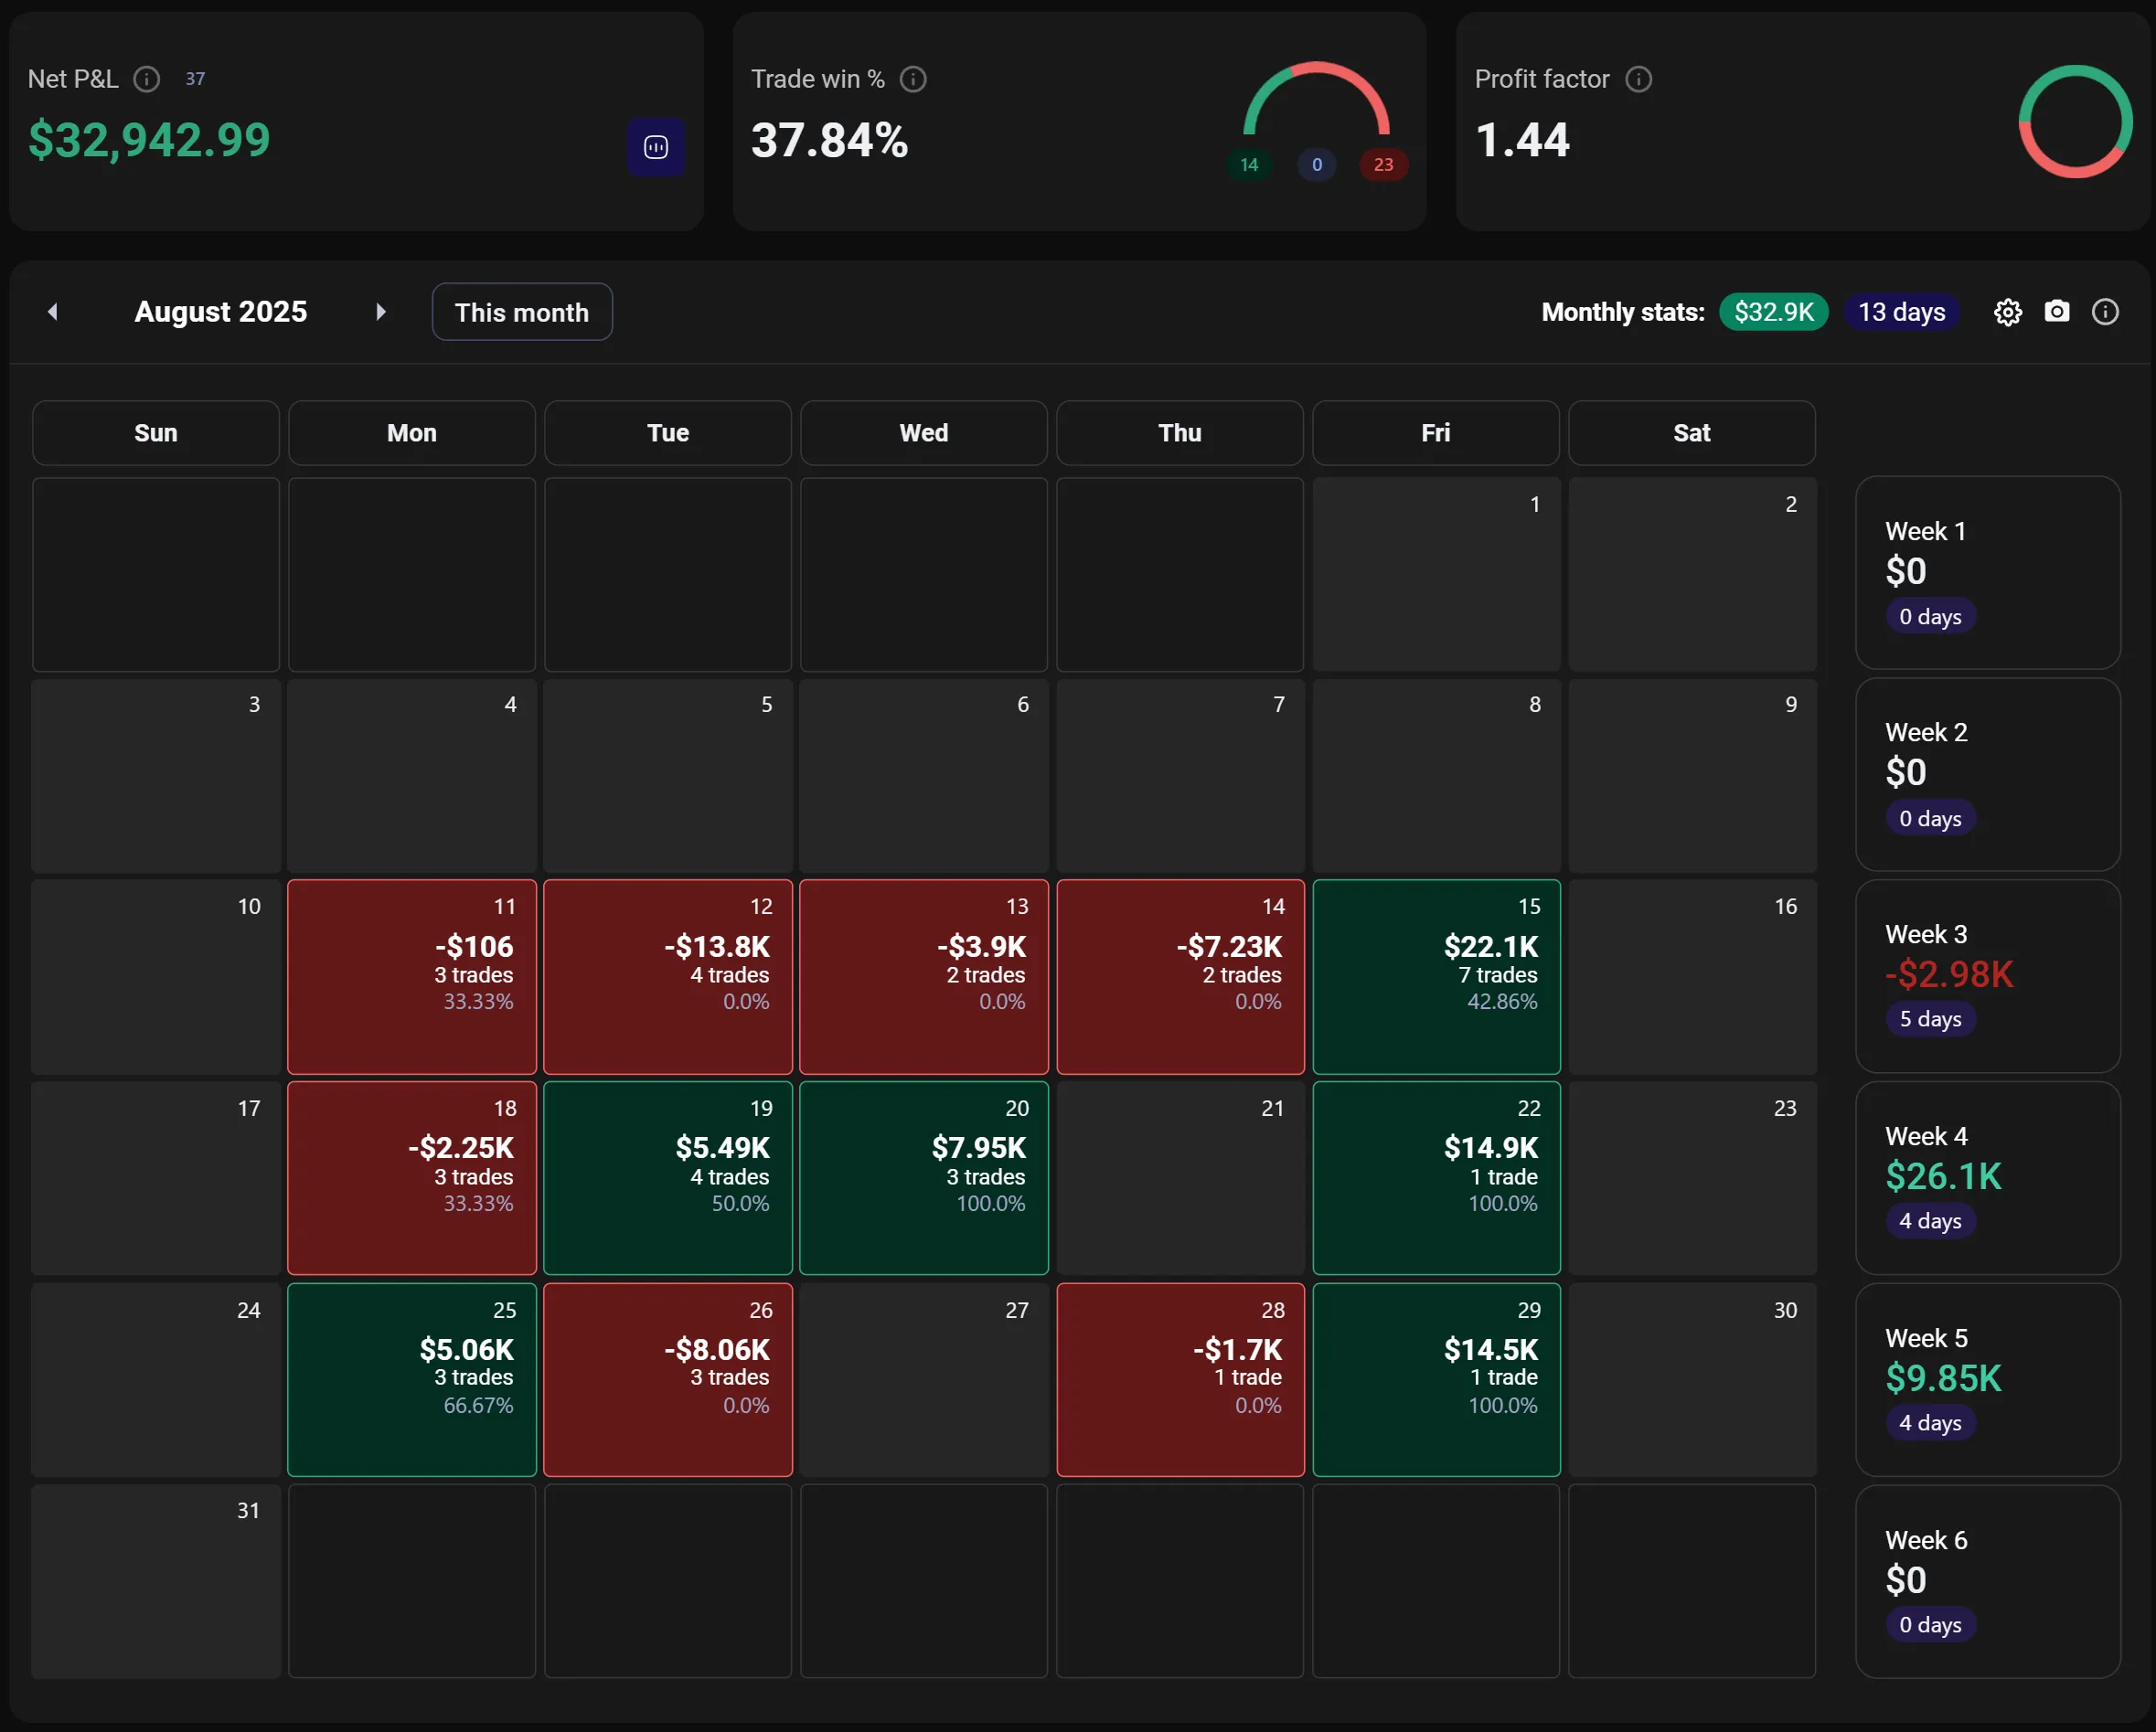Click the Profit factor ring chart
2156x1732 pixels.
tap(2075, 122)
